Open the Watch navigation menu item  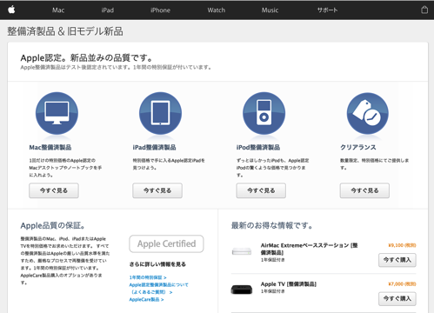pyautogui.click(x=217, y=10)
